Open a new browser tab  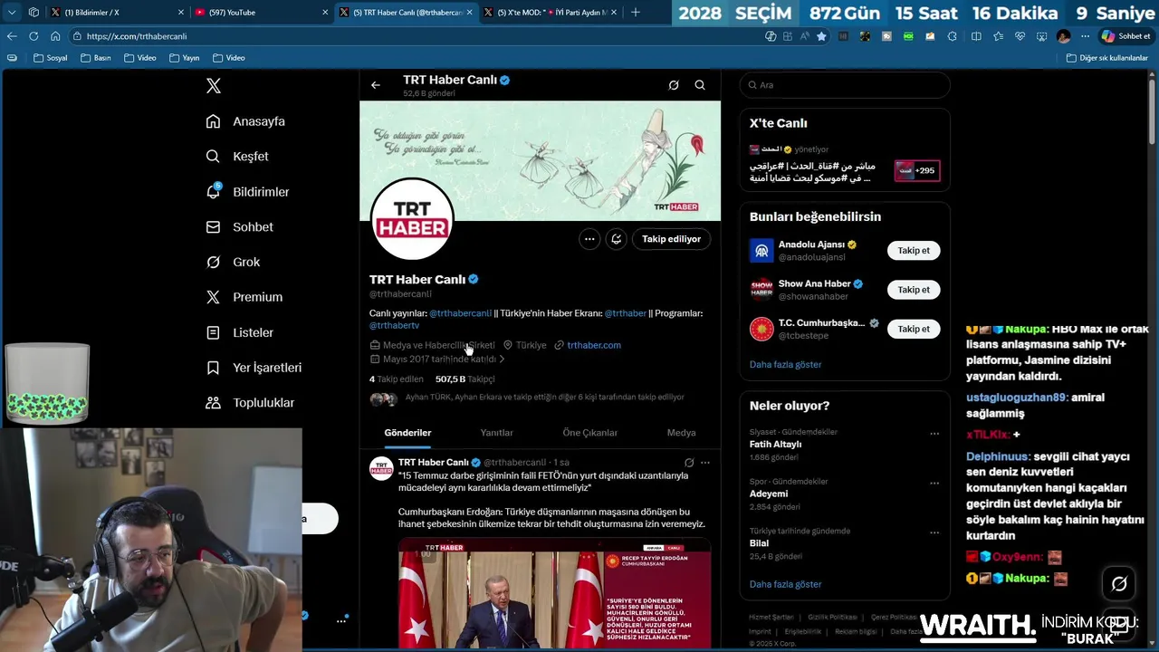point(635,13)
